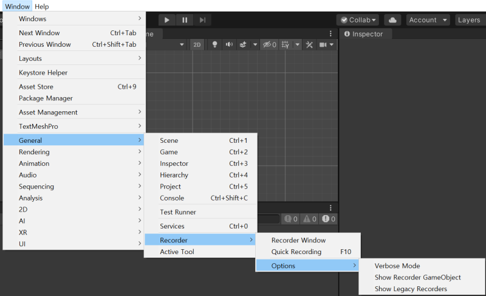Viewport: 486px width, 296px height.
Task: Toggle hidden objects visibility counter
Action: 269,44
